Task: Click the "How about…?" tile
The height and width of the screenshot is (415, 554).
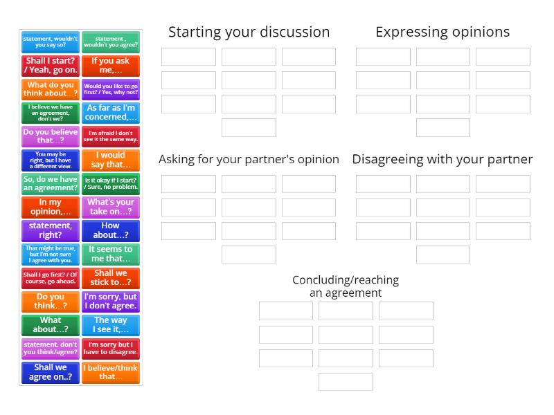Action: tap(111, 231)
